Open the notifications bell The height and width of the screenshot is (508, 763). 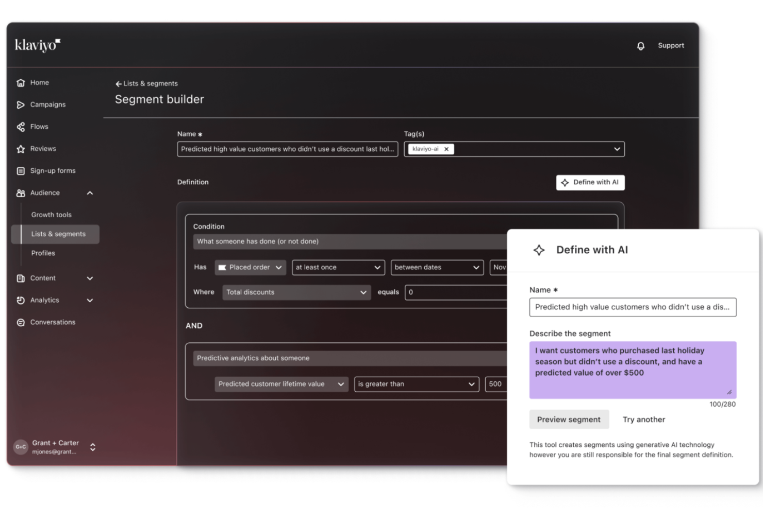point(641,46)
